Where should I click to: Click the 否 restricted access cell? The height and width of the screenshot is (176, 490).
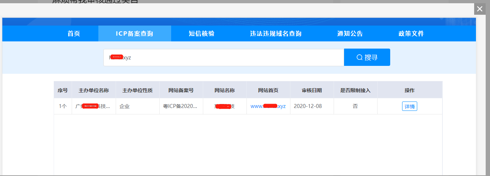click(x=355, y=107)
